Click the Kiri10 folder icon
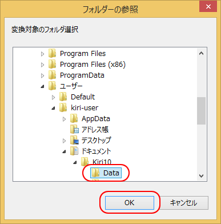 pyautogui.click(x=85, y=162)
